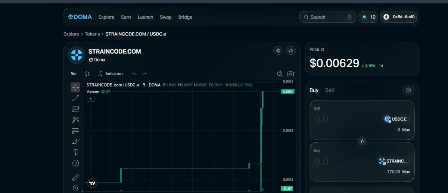
Task: Click the price info icon
Action: (x=323, y=49)
